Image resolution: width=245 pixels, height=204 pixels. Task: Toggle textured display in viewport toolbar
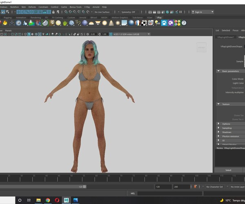coord(40,34)
